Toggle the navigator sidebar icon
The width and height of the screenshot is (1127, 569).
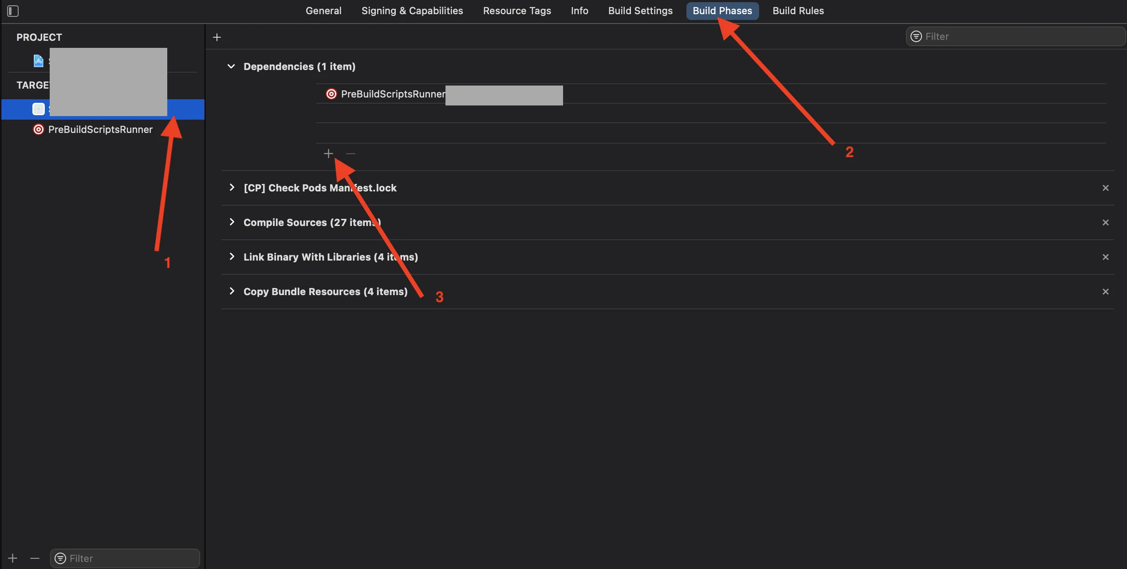[x=13, y=11]
